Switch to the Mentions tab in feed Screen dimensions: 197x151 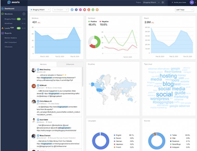[x=43, y=64]
